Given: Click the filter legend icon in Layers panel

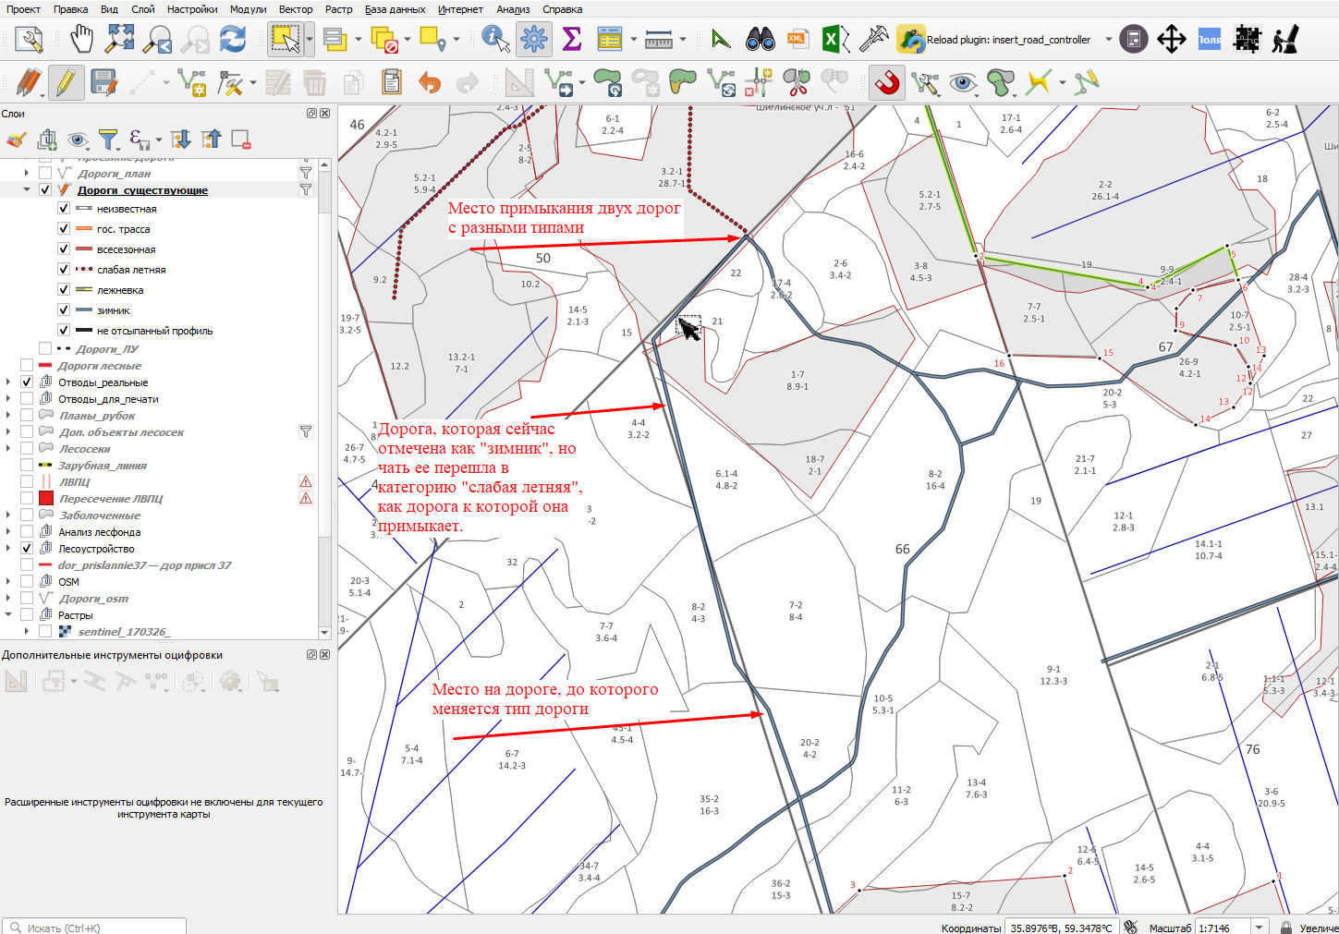Looking at the screenshot, I should coord(108,140).
